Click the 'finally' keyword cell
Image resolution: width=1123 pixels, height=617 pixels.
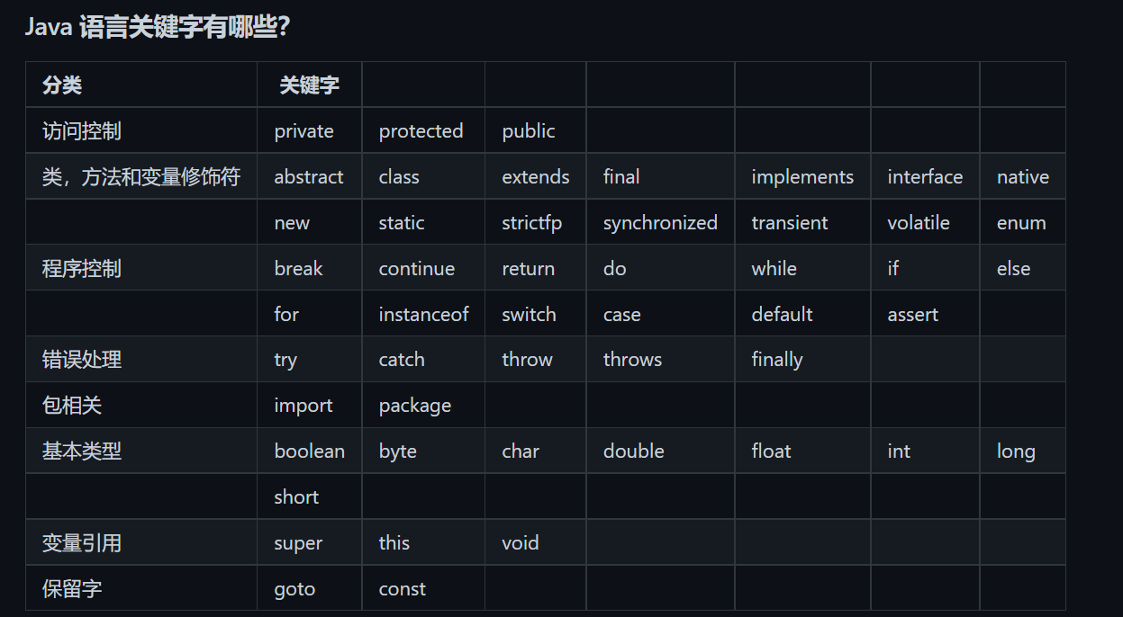pos(776,361)
